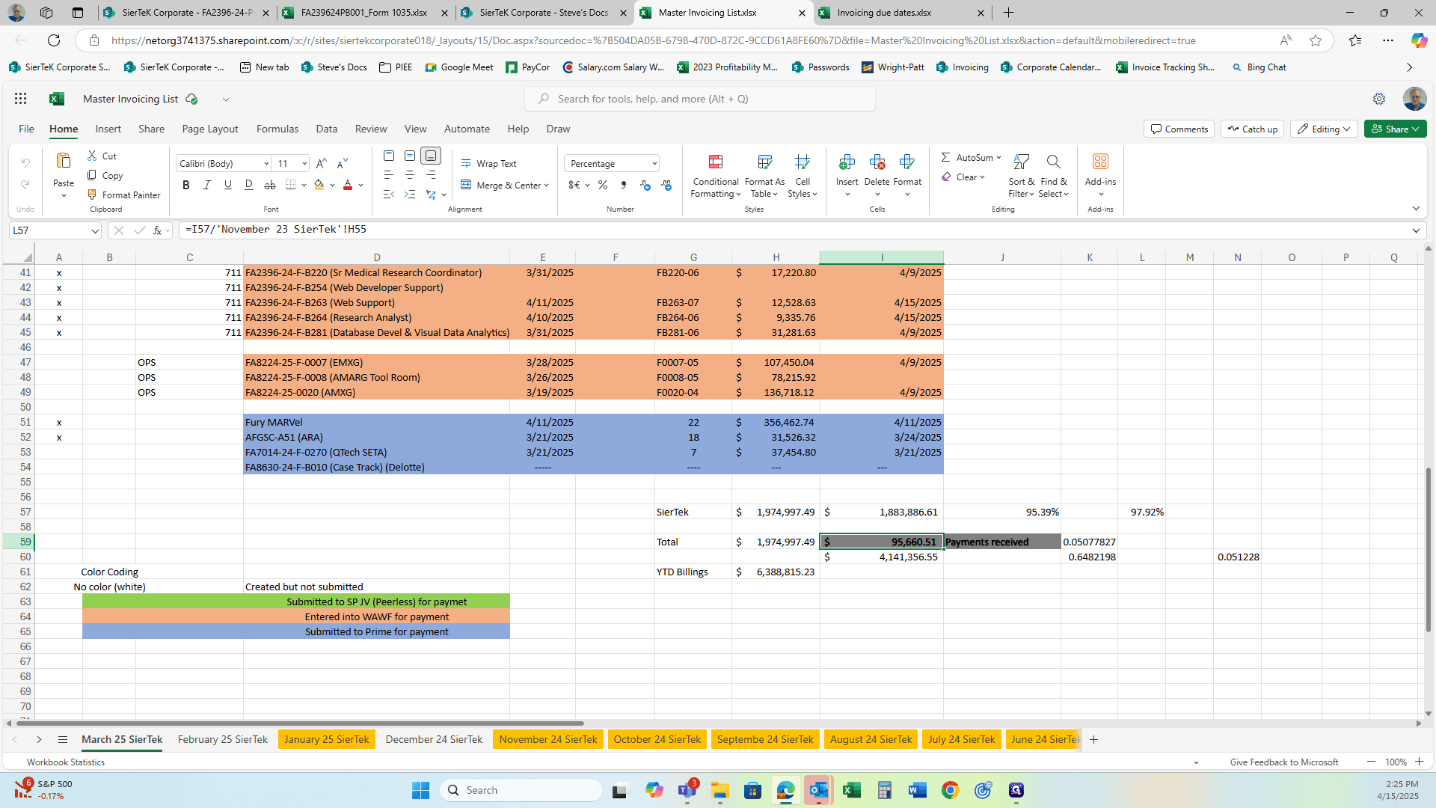Click the Insert cells icon
1436x808 pixels.
tap(847, 162)
